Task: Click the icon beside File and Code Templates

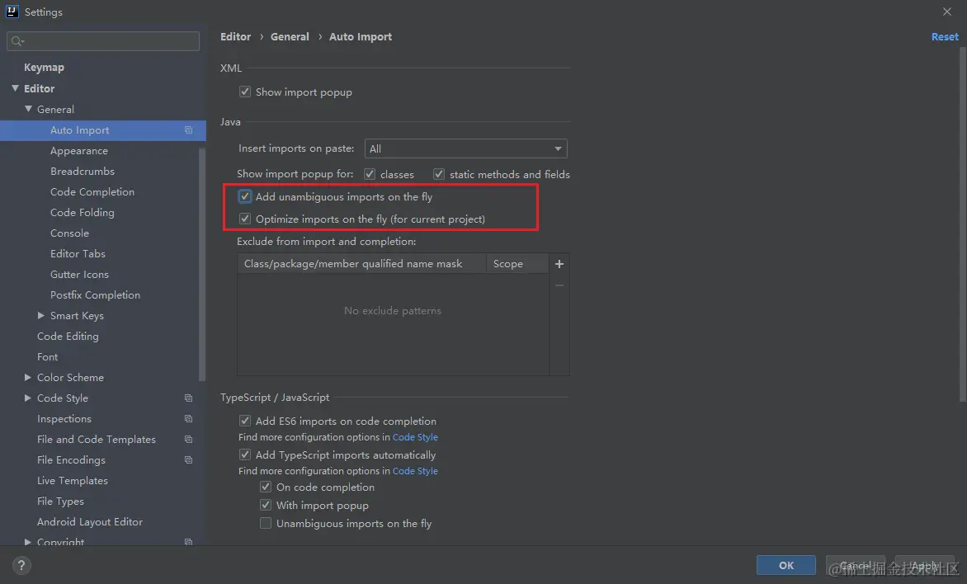Action: 189,440
